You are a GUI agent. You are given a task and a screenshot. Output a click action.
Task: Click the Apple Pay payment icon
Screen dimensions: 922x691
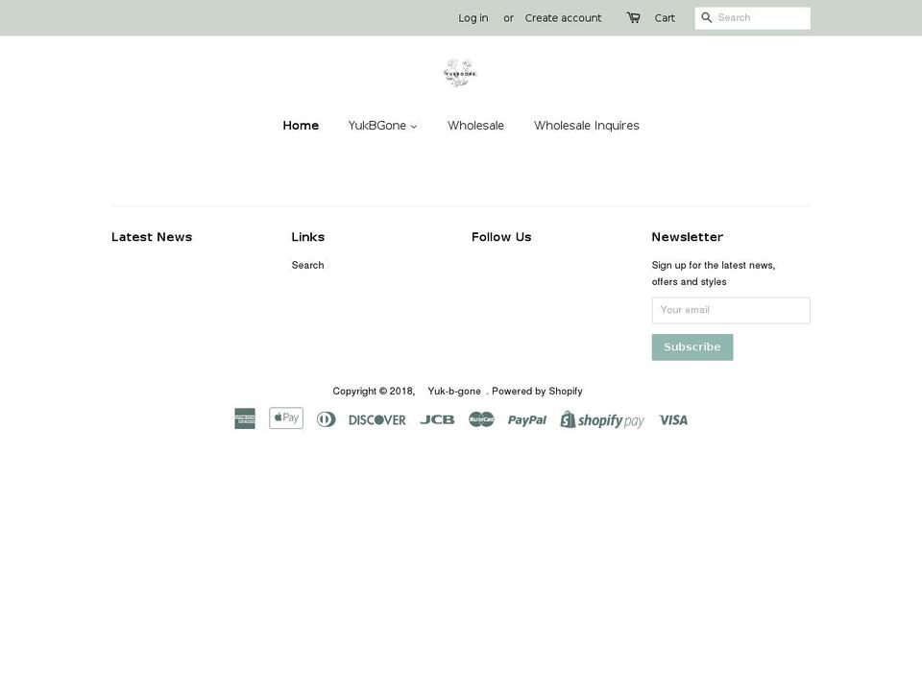(x=286, y=418)
